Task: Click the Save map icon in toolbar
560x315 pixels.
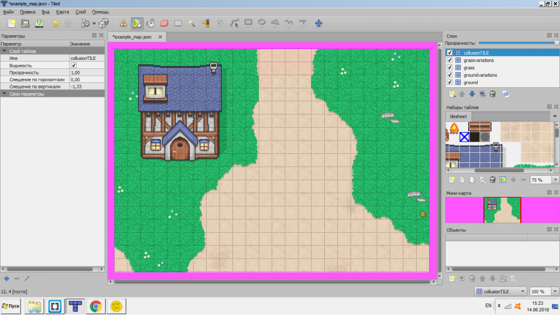Action: click(39, 23)
